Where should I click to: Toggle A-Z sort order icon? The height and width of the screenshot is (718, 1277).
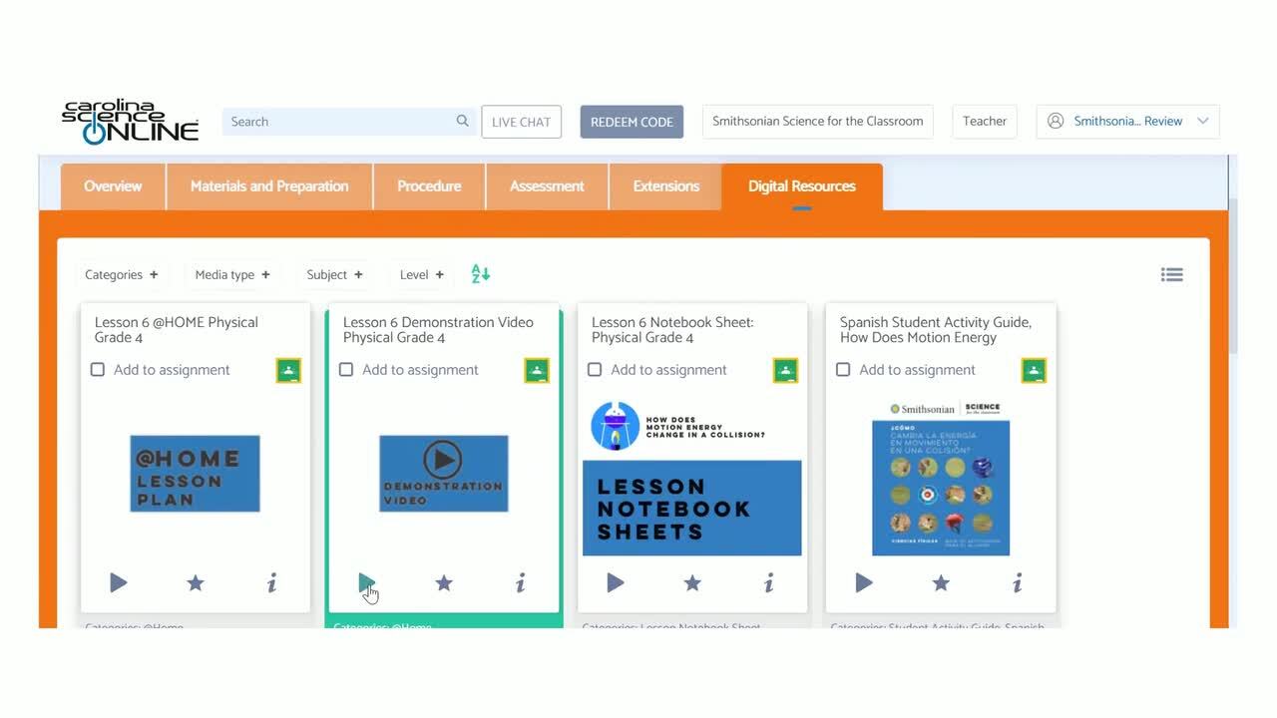pyautogui.click(x=481, y=274)
